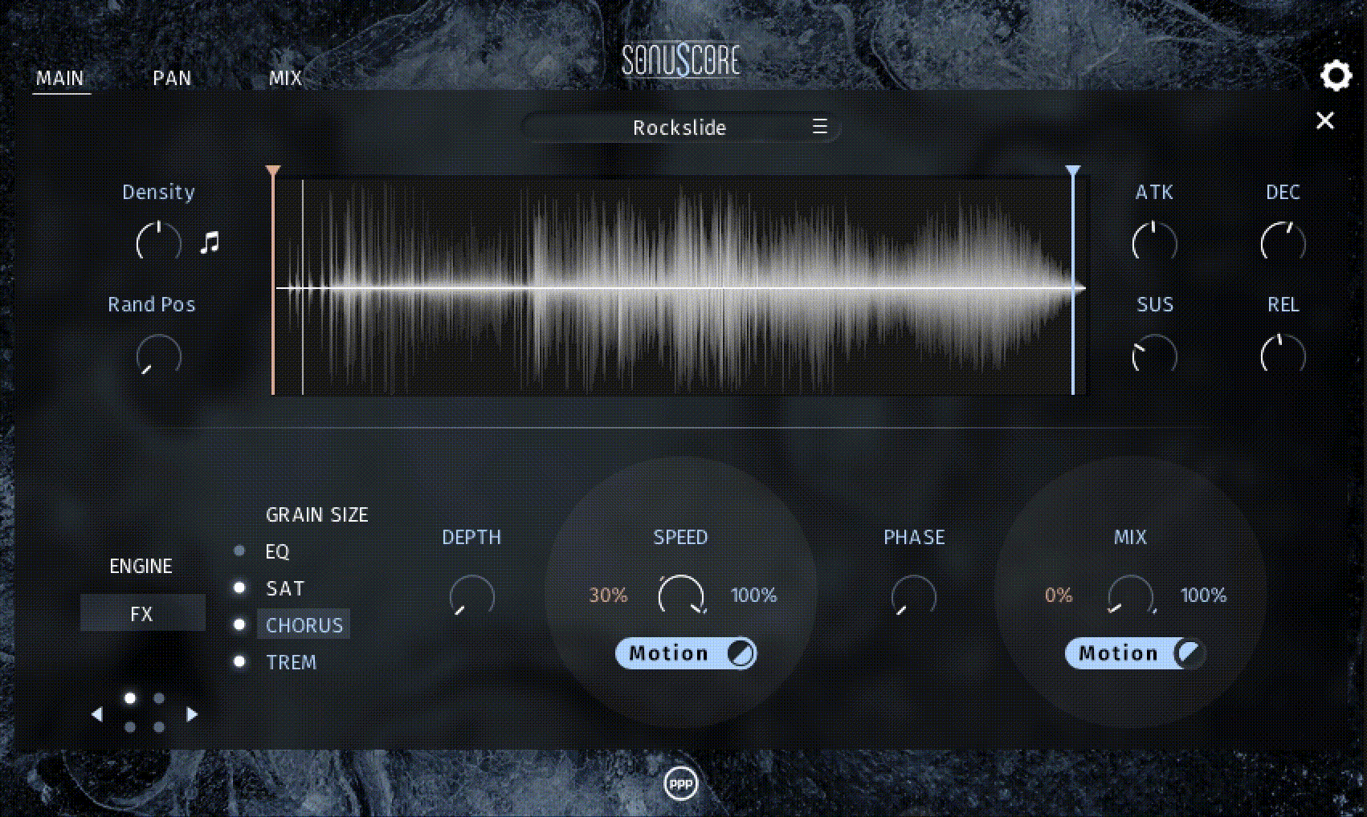
Task: Select the EQ effect label
Action: point(277,551)
